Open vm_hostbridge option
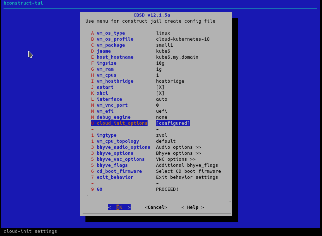The image size is (322, 236). [x=138, y=81]
